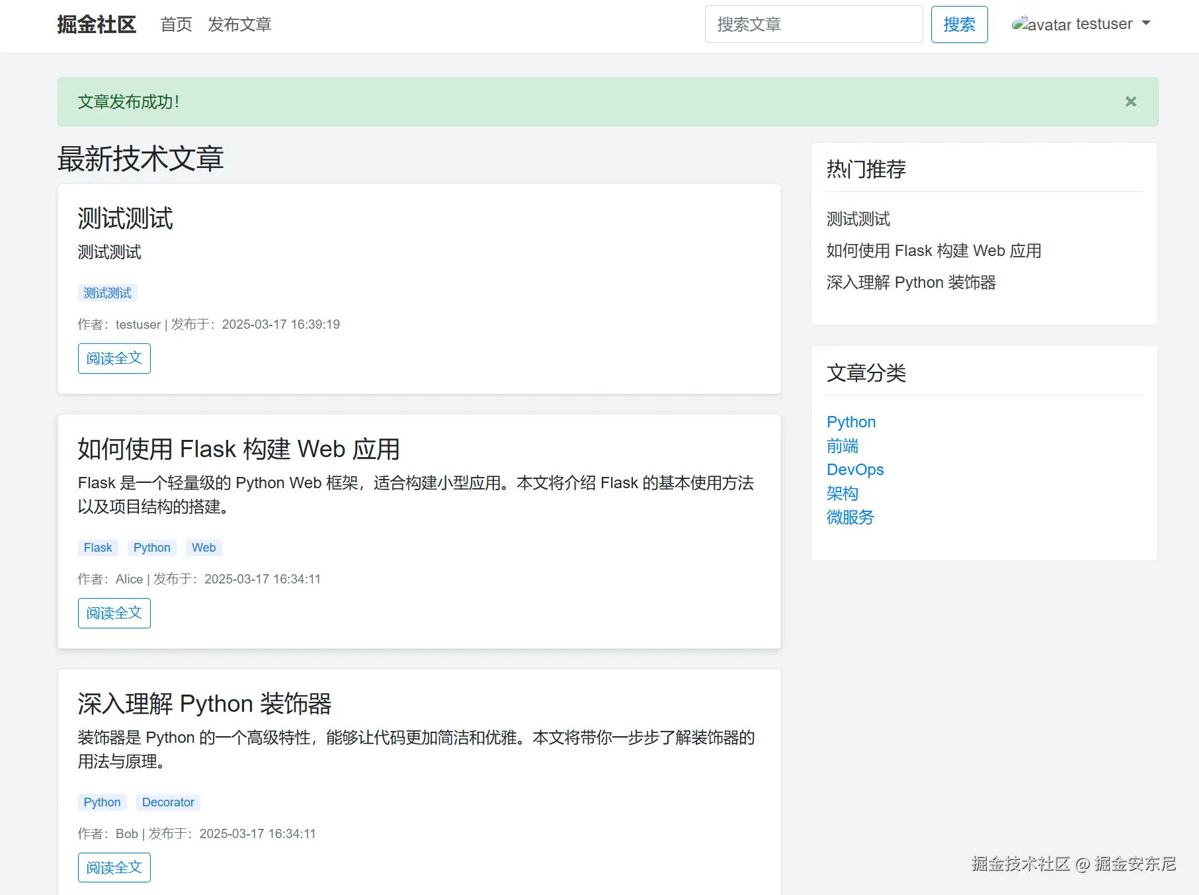Select the Decorator tag badge
1199x895 pixels.
click(168, 802)
